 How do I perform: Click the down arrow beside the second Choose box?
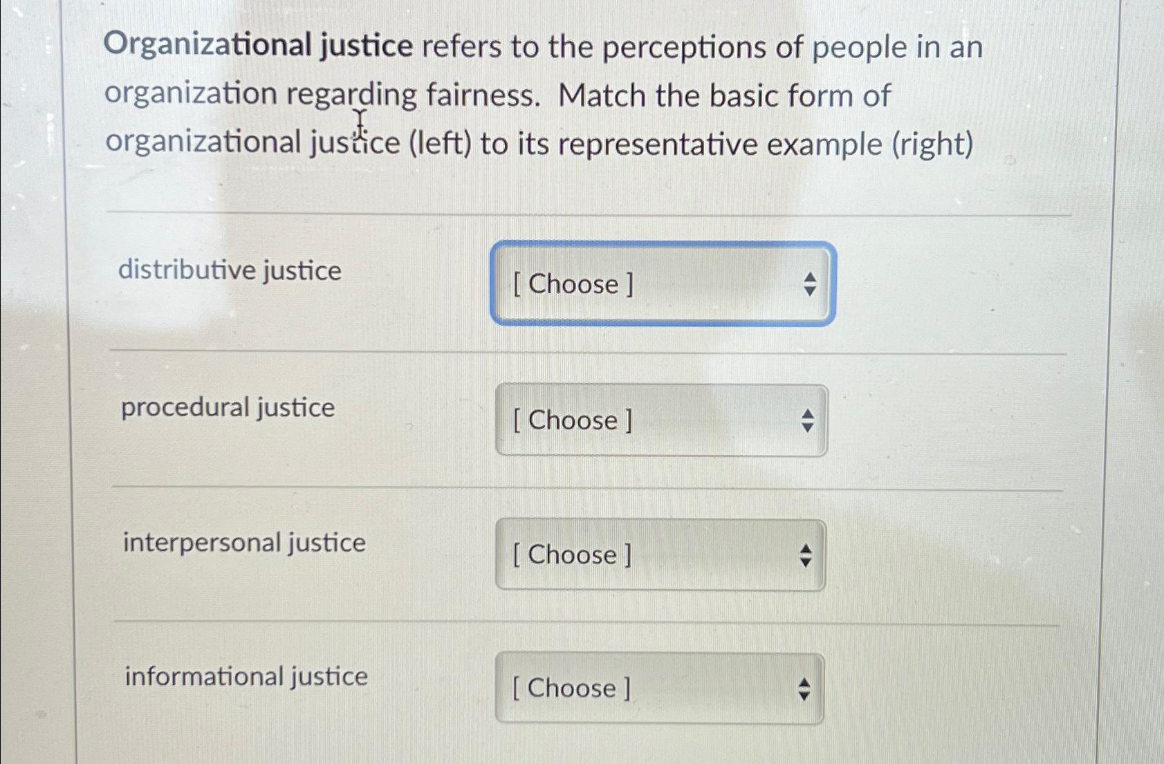click(807, 427)
